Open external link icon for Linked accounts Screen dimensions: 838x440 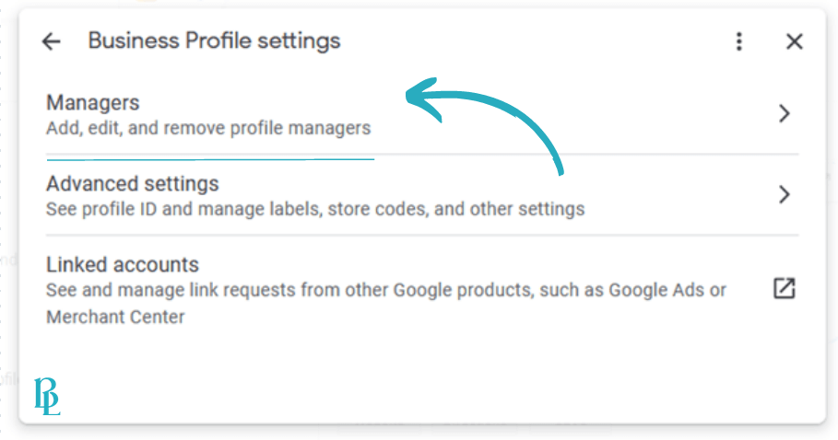click(784, 288)
